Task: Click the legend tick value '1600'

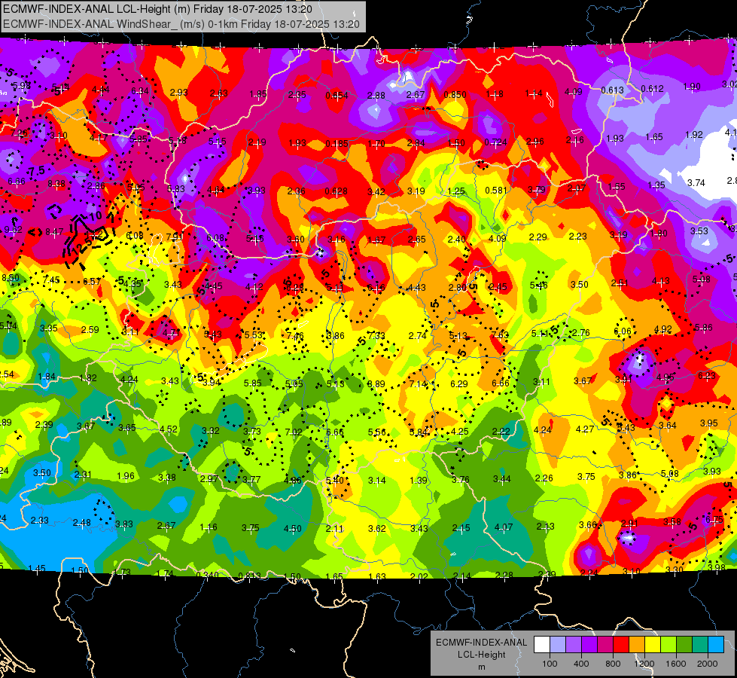Action: coord(675,664)
